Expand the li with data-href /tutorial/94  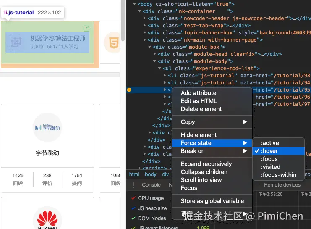pos(165,83)
